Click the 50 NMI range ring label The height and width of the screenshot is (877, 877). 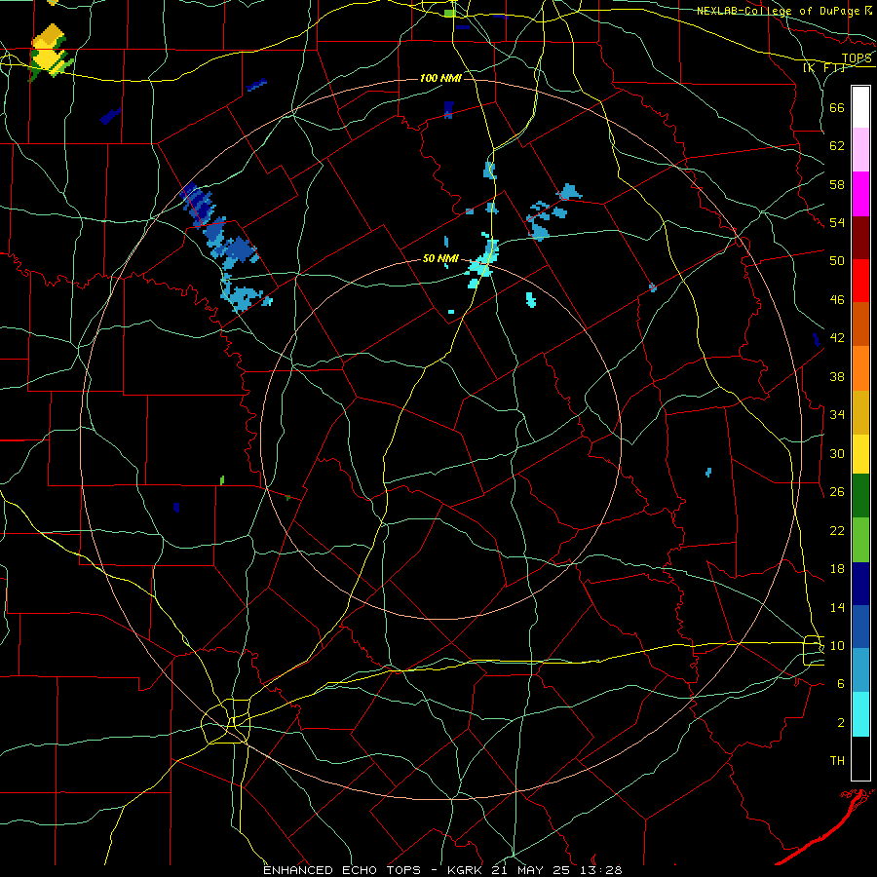click(440, 258)
